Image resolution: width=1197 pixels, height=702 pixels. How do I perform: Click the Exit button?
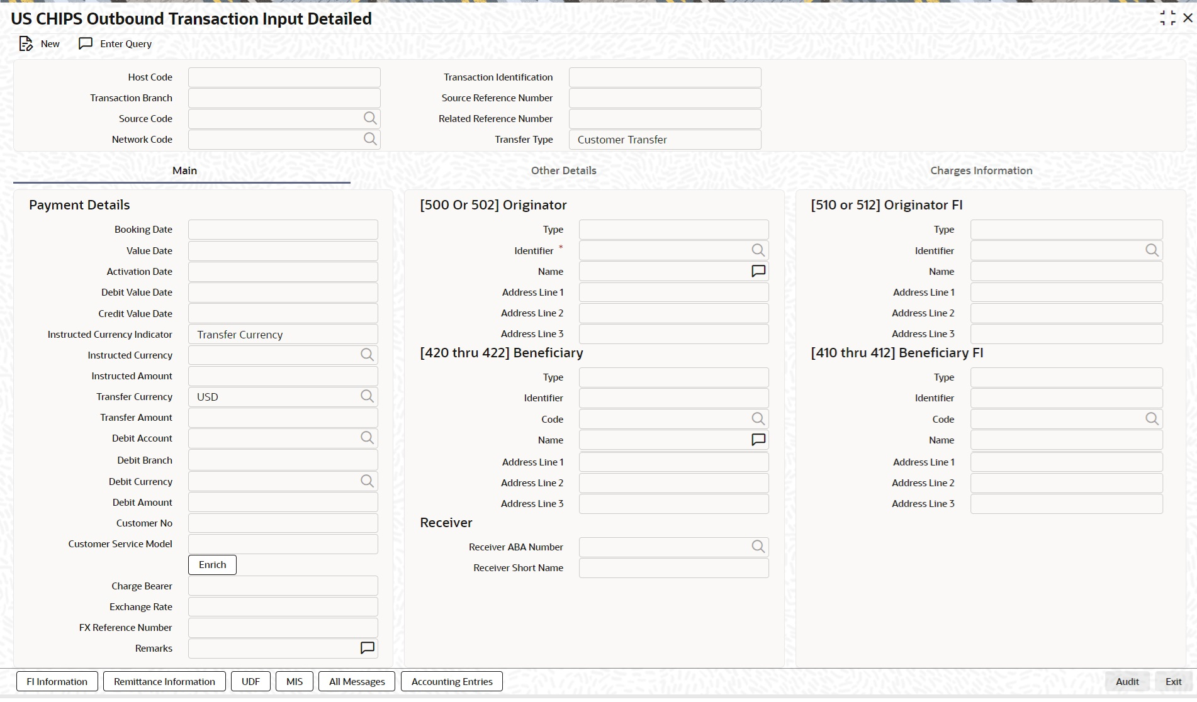pos(1174,682)
